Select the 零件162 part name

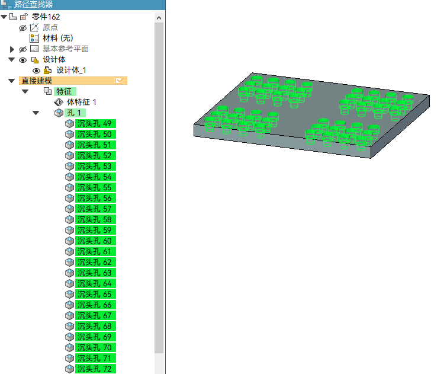click(46, 17)
